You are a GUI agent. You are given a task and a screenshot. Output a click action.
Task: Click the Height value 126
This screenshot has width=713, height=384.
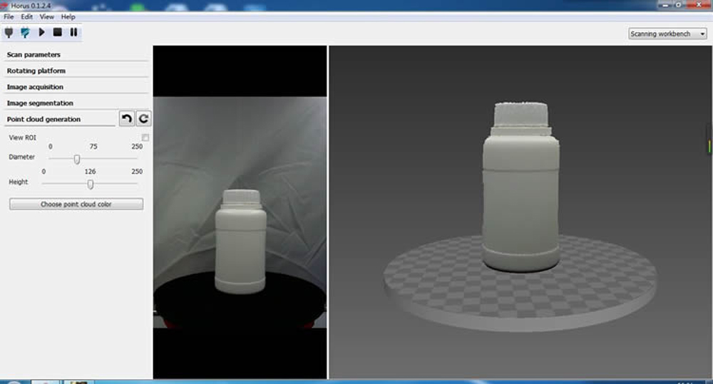point(90,171)
